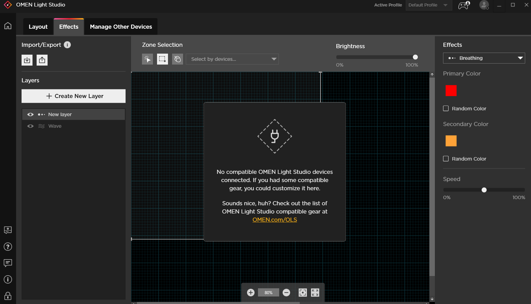Select the click-to-select zone tool
This screenshot has width=531, height=304.
click(x=147, y=59)
